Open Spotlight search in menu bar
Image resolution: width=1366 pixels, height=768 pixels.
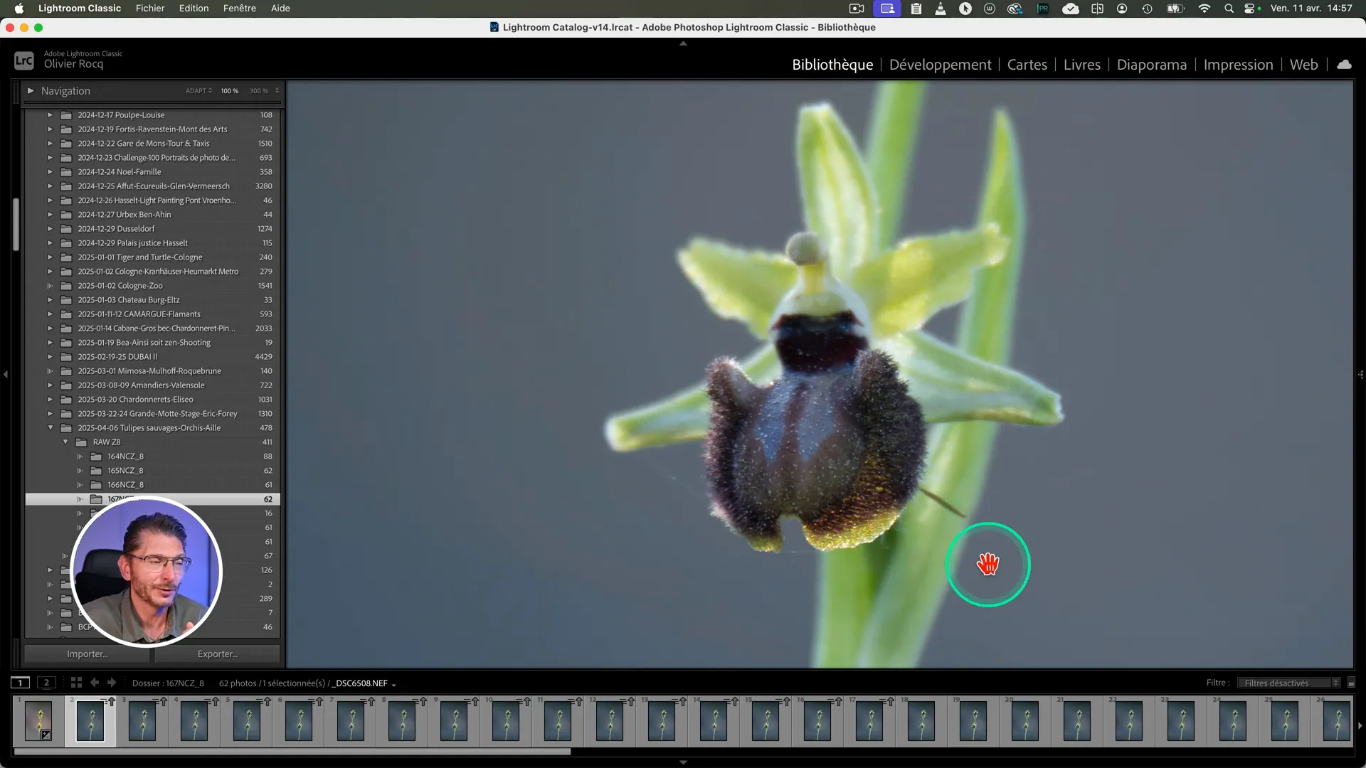[x=1229, y=9]
